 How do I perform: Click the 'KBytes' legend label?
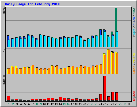pos(134,96)
